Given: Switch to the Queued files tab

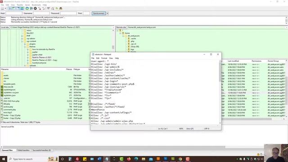Looking at the screenshot, I should point(7,150).
